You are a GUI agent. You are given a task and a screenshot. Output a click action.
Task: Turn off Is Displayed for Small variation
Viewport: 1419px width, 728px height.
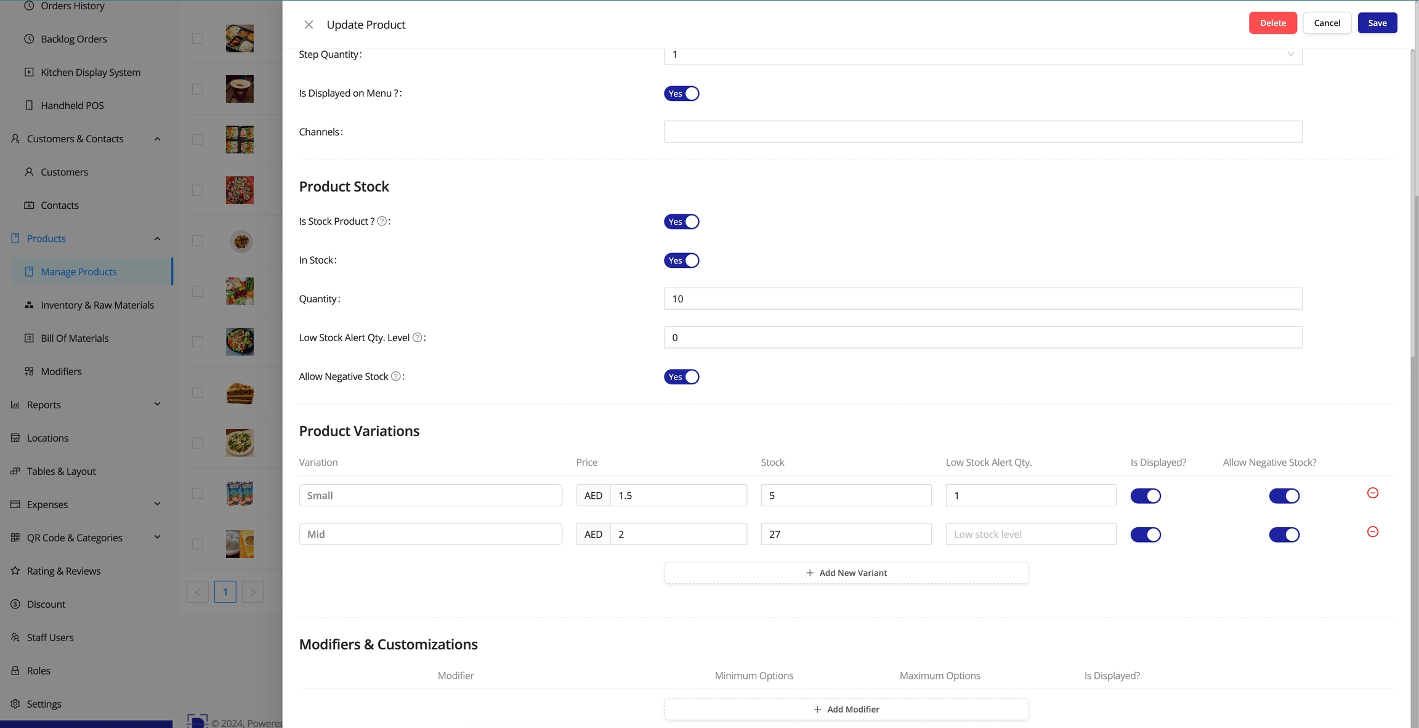(1146, 496)
